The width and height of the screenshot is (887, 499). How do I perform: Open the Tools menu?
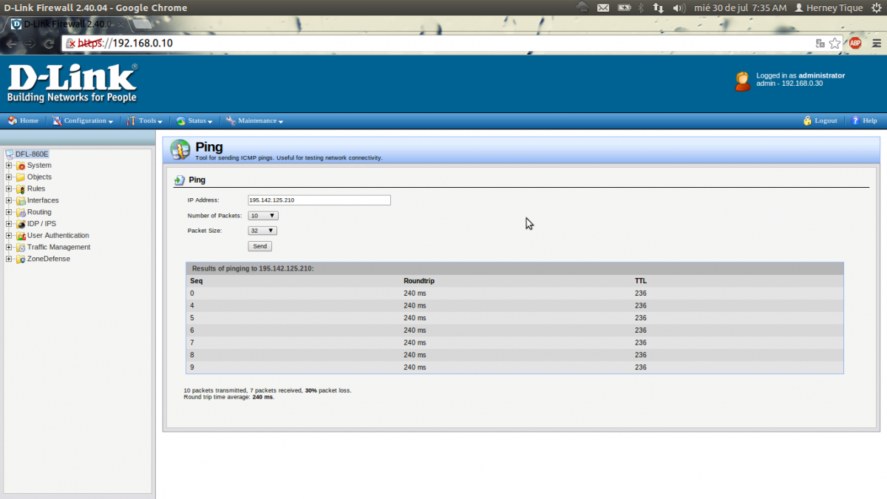coord(144,120)
